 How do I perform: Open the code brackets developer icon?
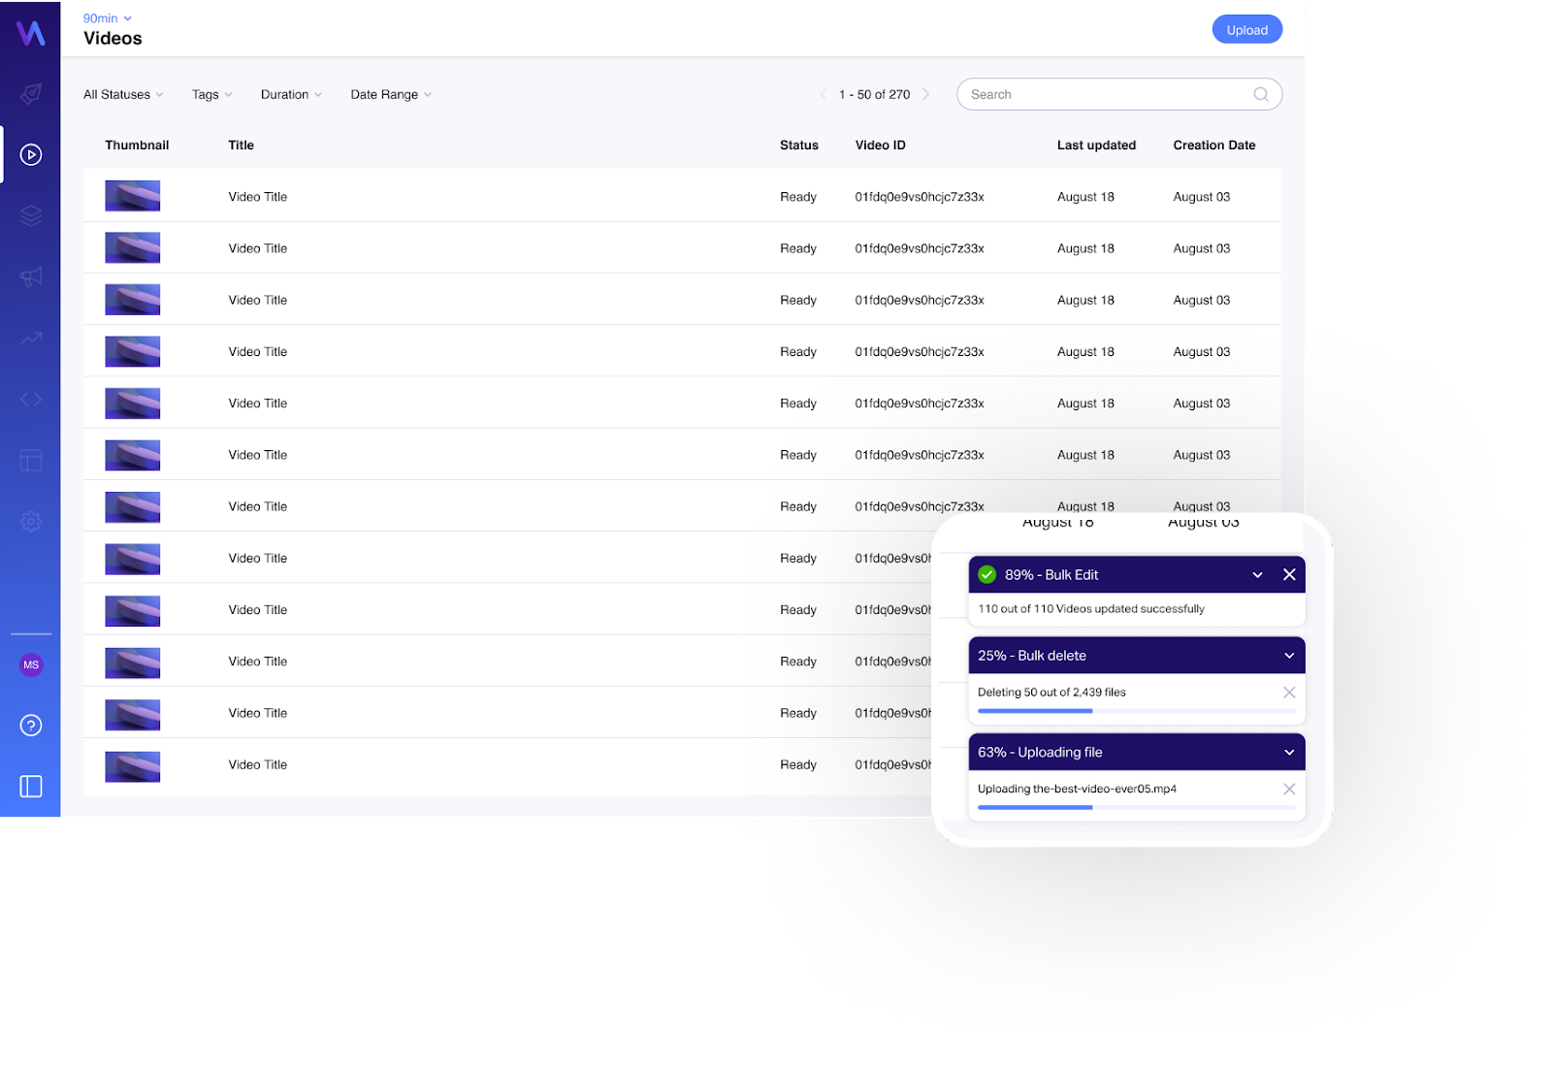tap(31, 399)
